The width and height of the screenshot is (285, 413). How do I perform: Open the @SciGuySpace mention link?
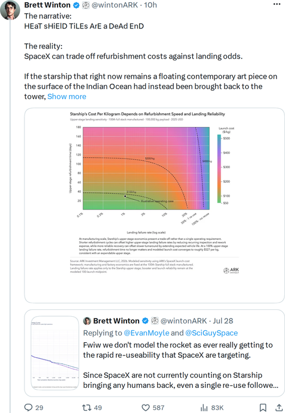211,333
